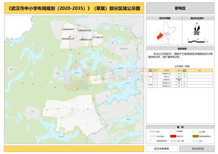Click the red marker beside 2.规划小学
The height and width of the screenshot is (154, 218).
94,37
